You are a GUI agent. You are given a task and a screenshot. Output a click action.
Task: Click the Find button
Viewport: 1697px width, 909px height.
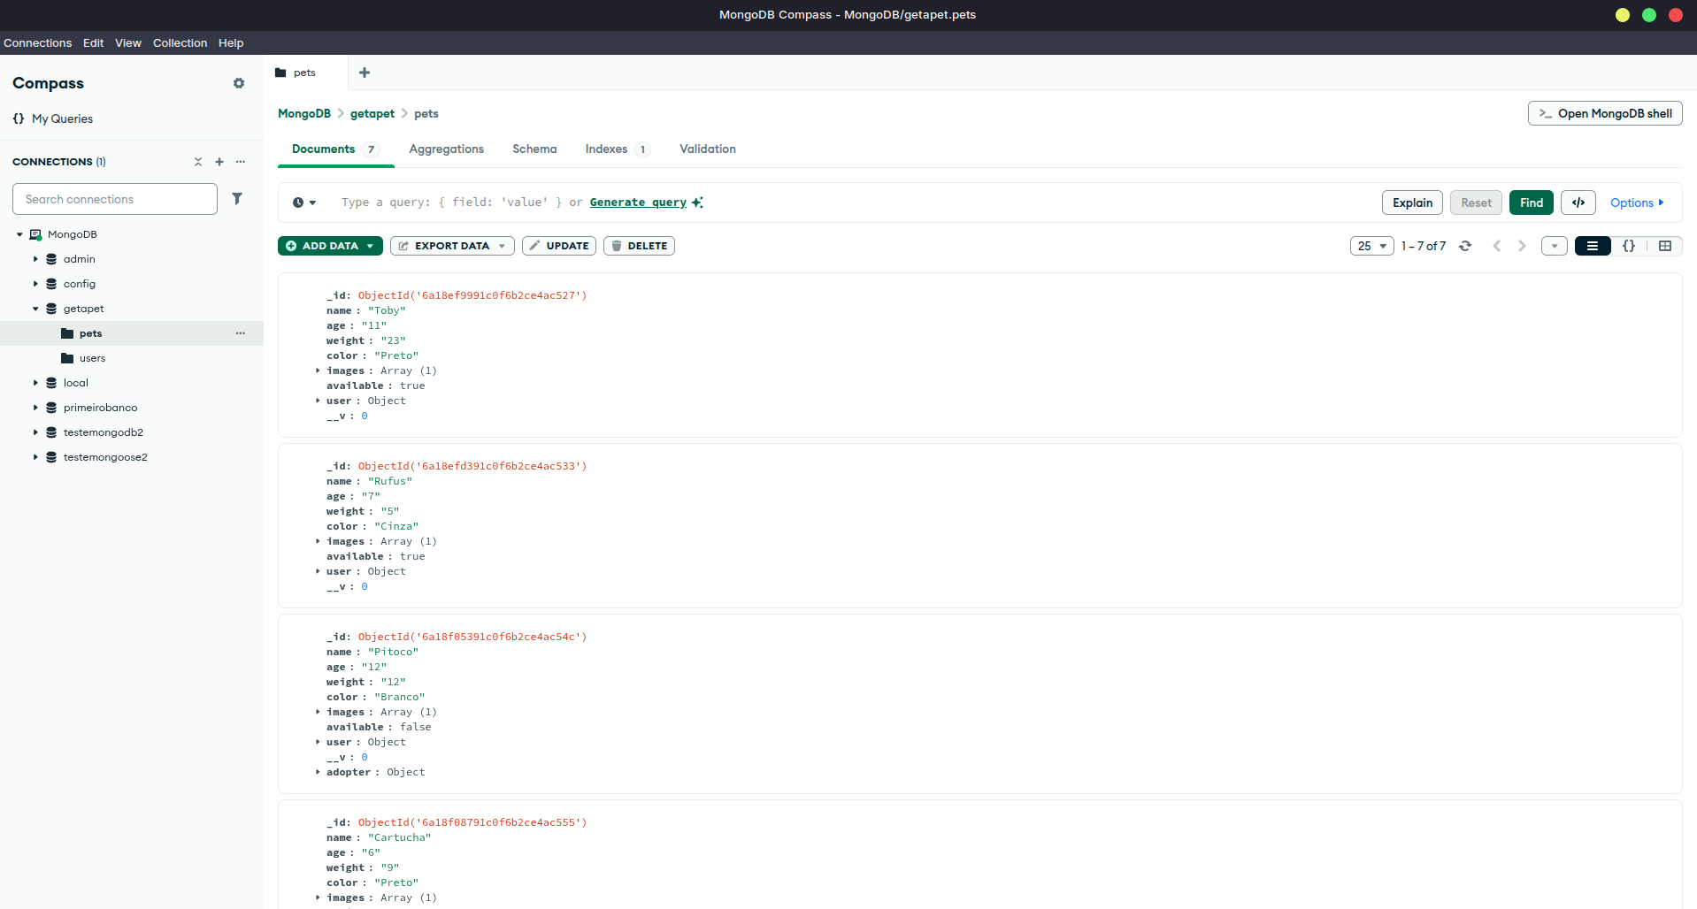tap(1532, 202)
